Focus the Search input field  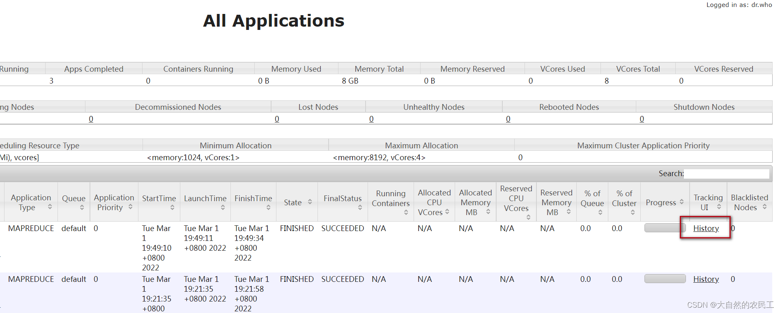coord(727,174)
